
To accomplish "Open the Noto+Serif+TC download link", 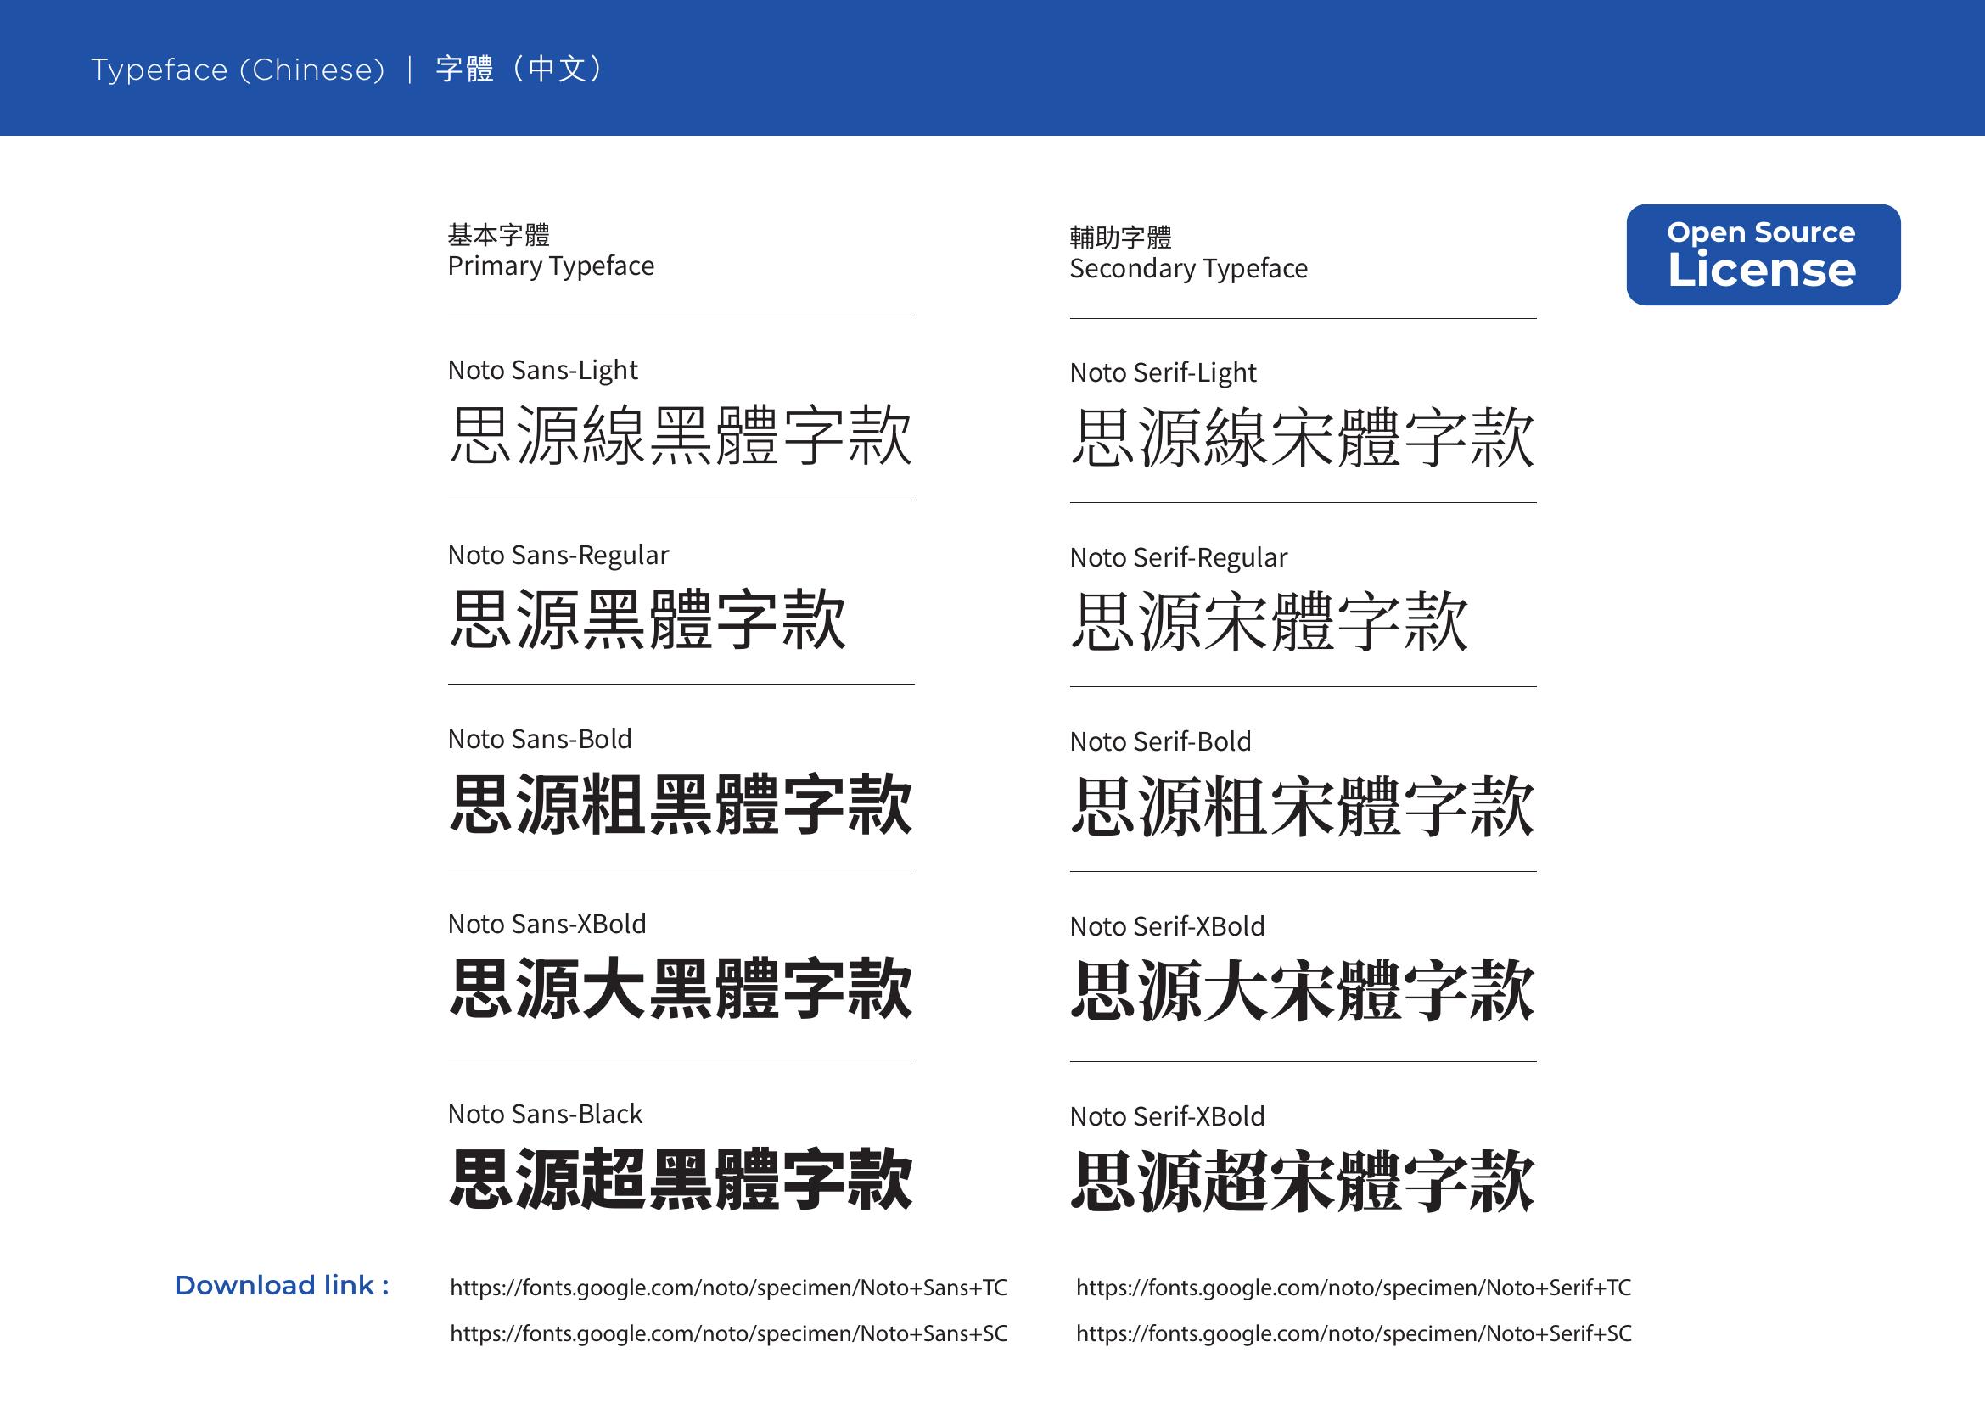I will [1353, 1288].
